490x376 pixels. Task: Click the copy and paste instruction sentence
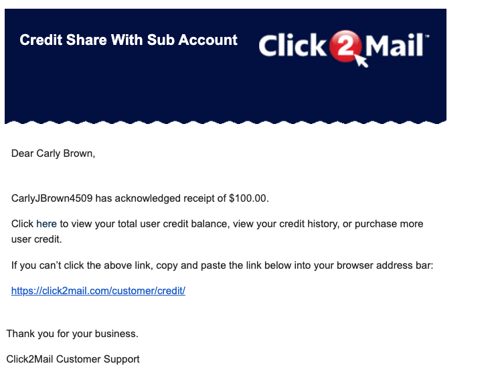coord(222,265)
